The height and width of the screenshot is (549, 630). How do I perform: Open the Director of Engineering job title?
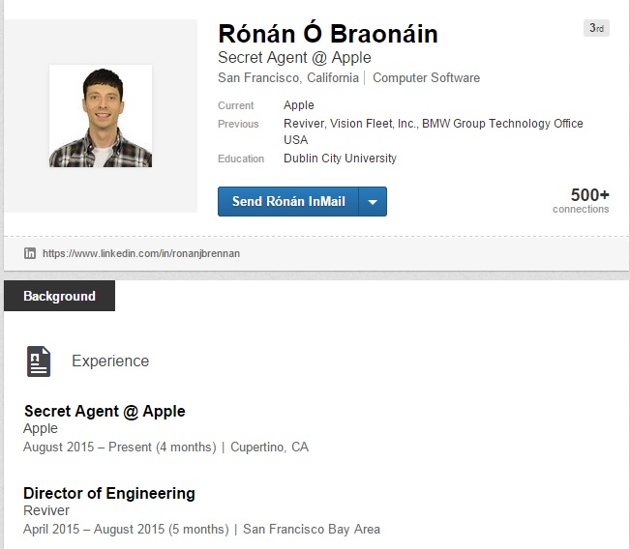pos(109,494)
